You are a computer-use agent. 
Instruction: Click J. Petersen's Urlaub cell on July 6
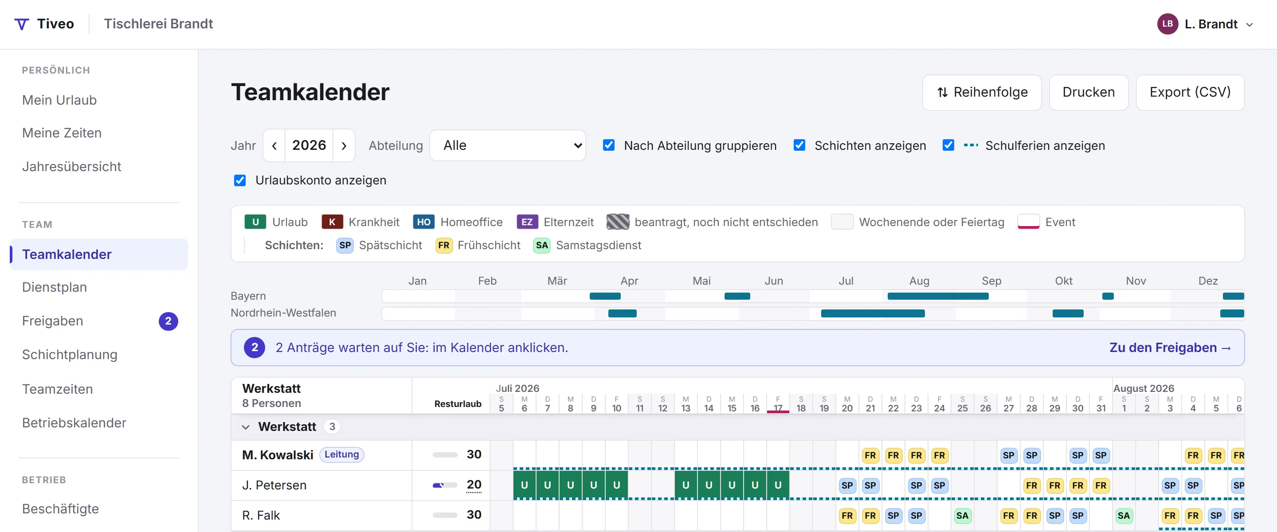pos(525,485)
